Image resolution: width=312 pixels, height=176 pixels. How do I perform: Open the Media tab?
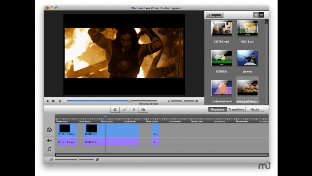coord(254,110)
